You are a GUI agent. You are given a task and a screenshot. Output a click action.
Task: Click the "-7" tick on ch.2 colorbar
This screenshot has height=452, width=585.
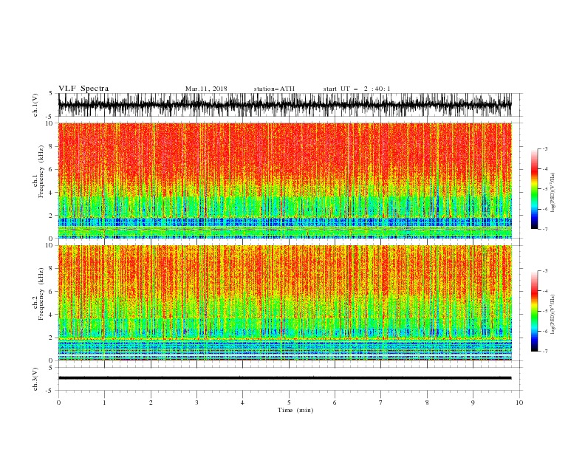coord(545,352)
